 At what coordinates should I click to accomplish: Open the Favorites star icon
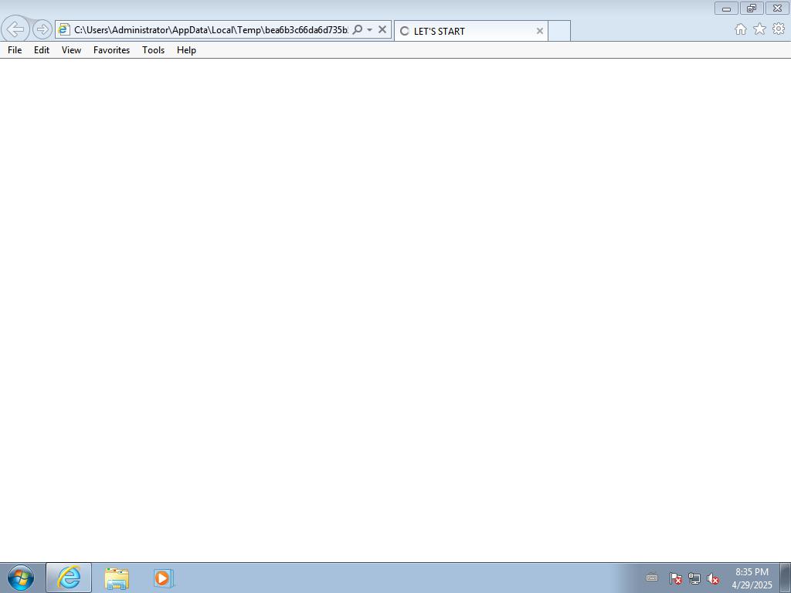pos(760,29)
